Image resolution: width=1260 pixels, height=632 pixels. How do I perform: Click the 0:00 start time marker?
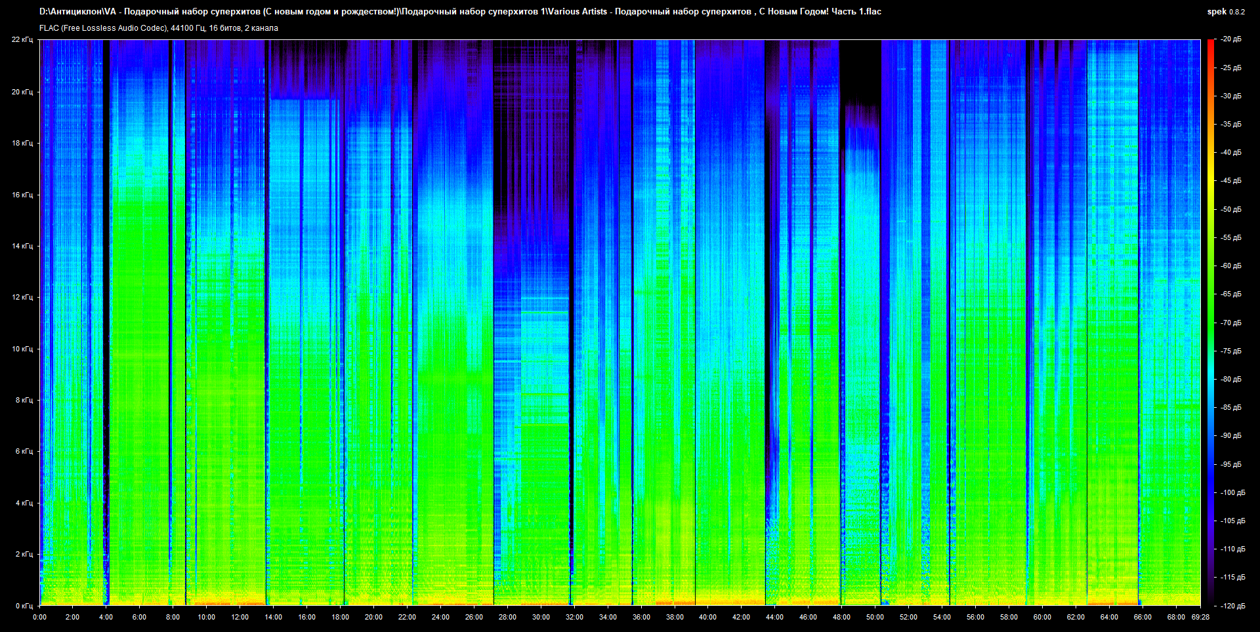[39, 617]
